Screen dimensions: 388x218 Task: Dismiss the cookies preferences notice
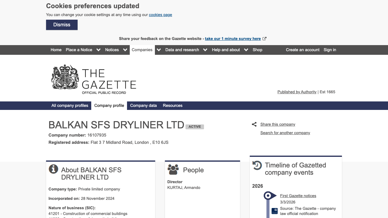(62, 25)
